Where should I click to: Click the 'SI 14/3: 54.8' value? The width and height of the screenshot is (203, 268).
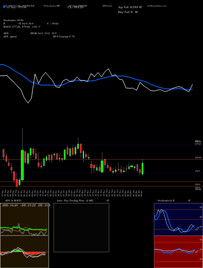26,24
